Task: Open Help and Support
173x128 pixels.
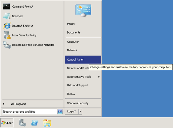Action: pyautogui.click(x=83, y=85)
